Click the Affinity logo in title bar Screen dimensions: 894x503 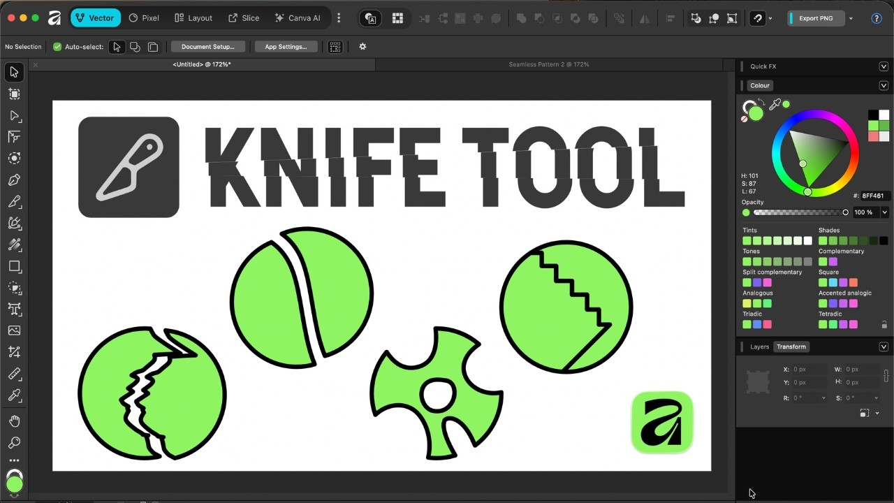pyautogui.click(x=54, y=18)
